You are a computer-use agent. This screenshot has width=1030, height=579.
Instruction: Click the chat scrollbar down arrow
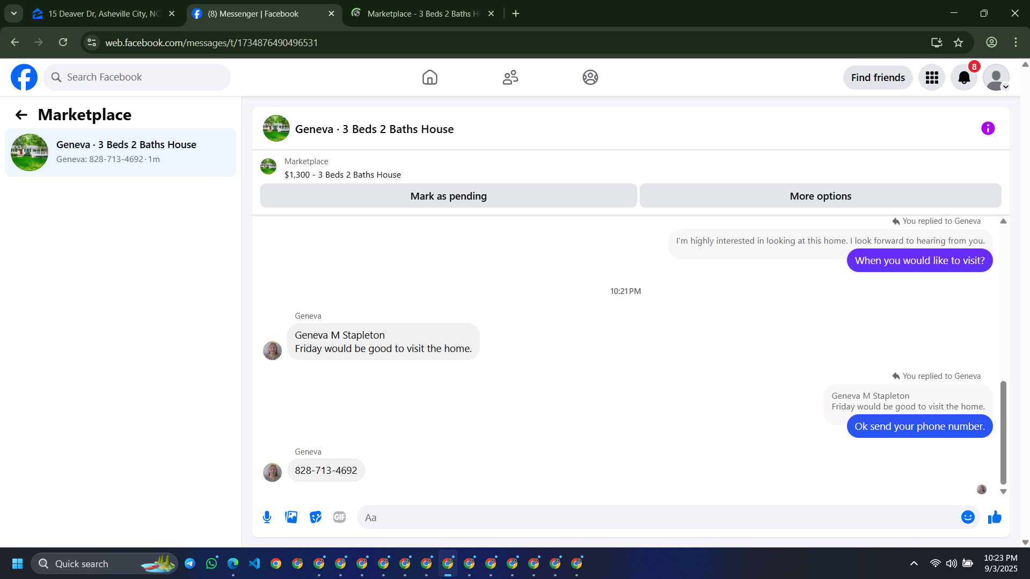pyautogui.click(x=1003, y=492)
